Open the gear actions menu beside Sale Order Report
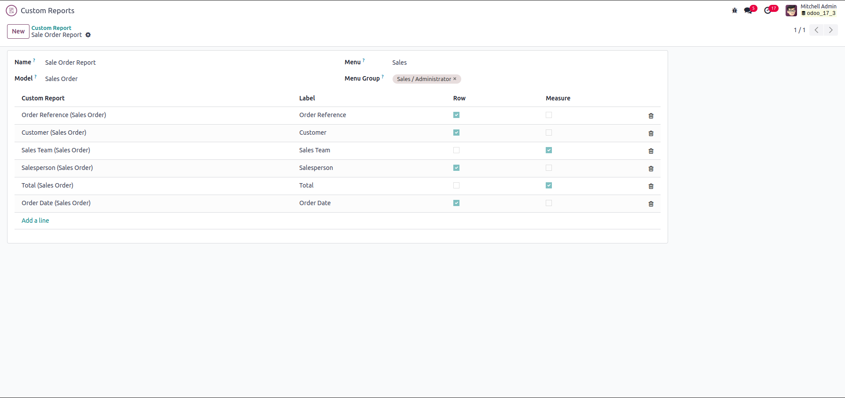The image size is (845, 398). pyautogui.click(x=88, y=35)
